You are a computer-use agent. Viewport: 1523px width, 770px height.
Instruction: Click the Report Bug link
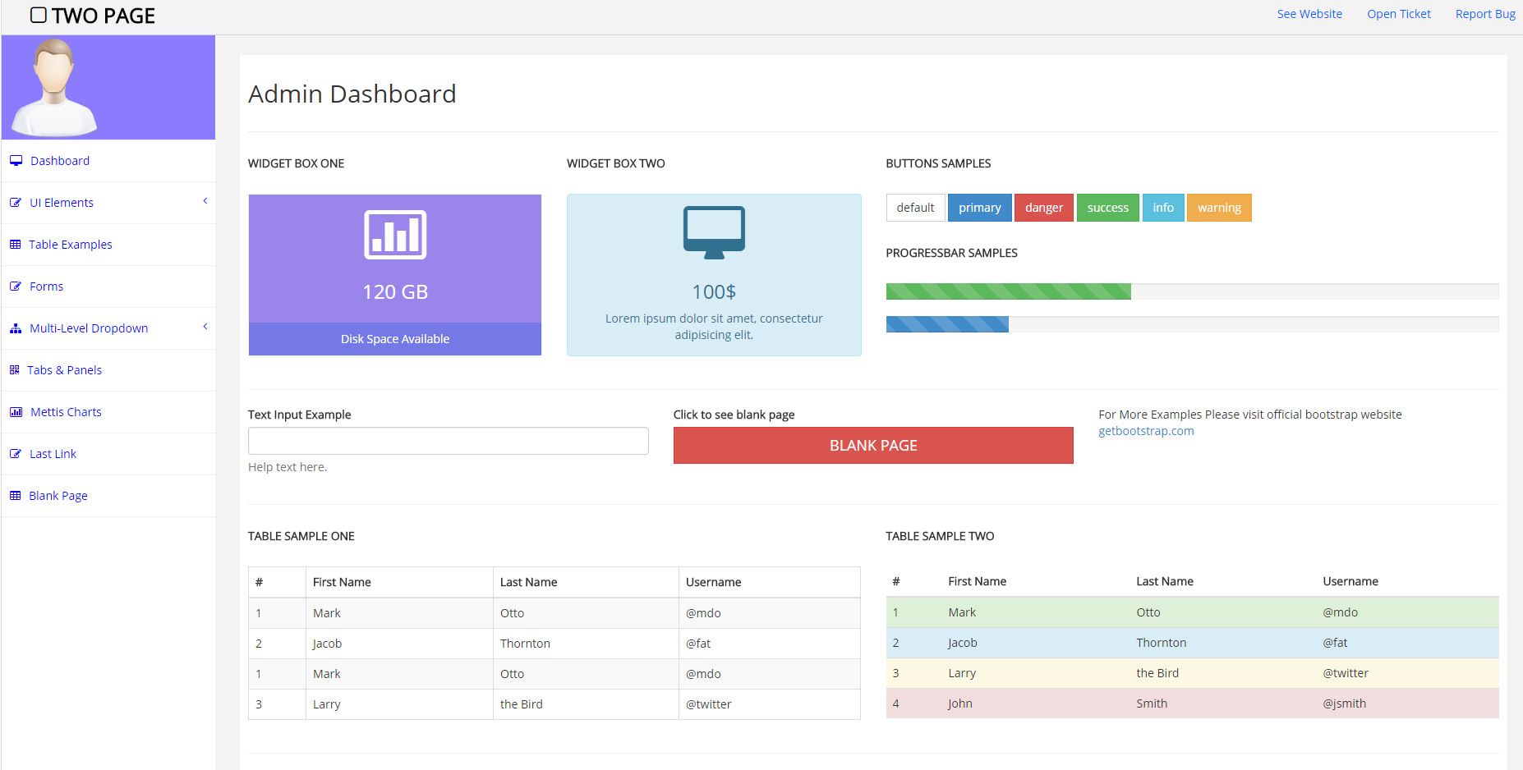[x=1484, y=14]
